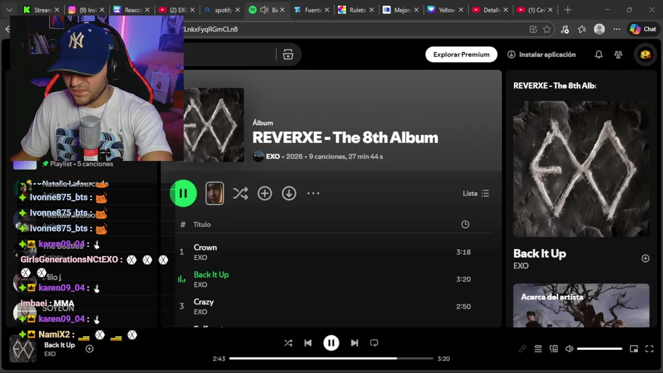Open the tab search dropdown arrow
Viewport: 663px width, 373px height.
click(9, 10)
